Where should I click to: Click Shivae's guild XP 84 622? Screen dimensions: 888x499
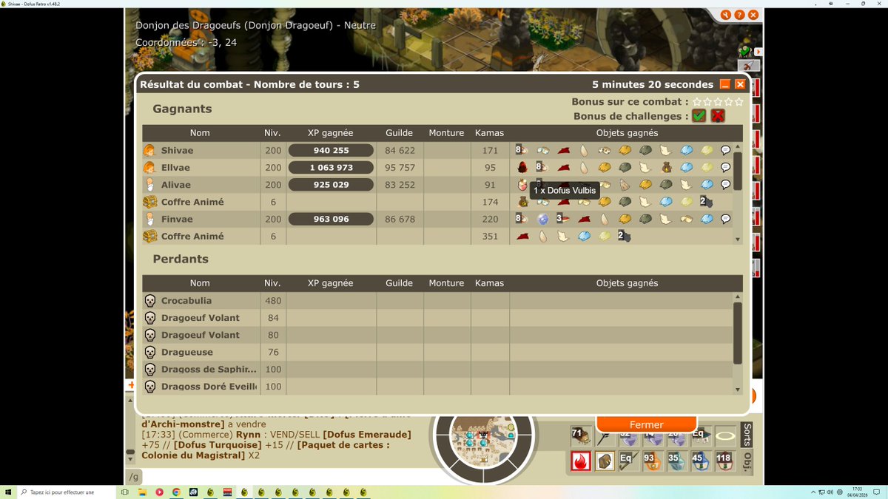[x=400, y=150]
